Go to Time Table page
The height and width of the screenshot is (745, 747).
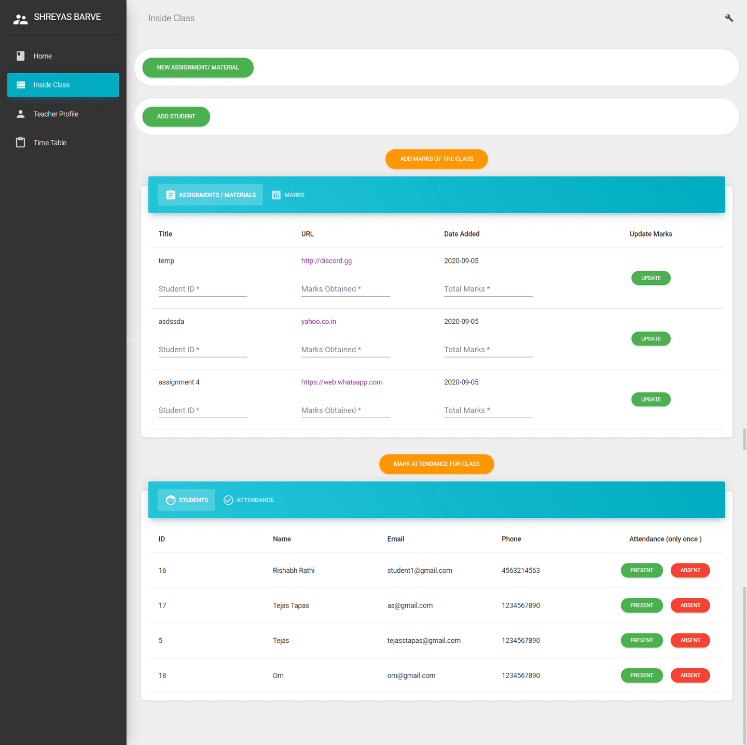point(63,143)
